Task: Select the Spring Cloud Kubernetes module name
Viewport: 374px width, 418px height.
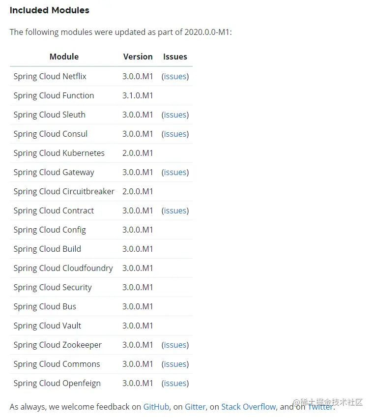Action: (x=59, y=153)
